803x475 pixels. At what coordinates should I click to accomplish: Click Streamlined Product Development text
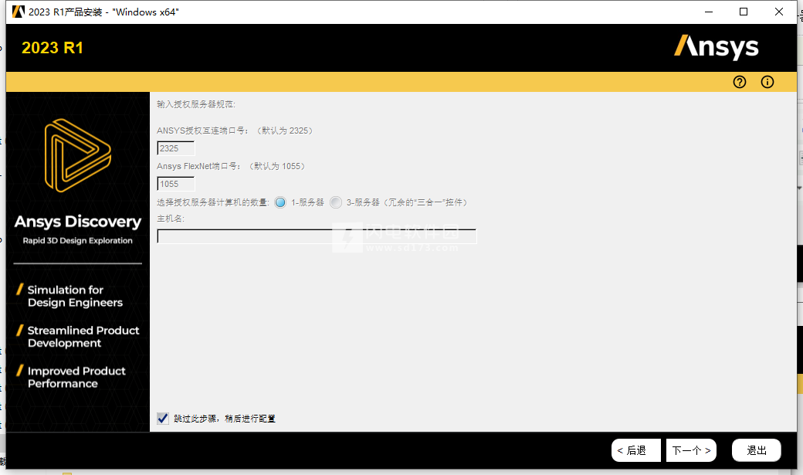83,337
